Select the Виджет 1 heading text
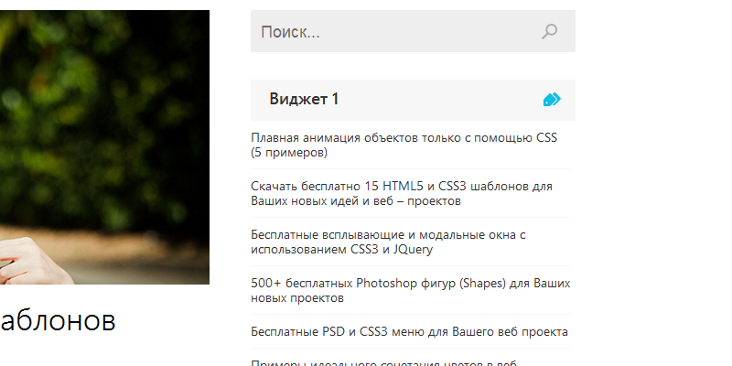This screenshot has width=732, height=366. 304,99
